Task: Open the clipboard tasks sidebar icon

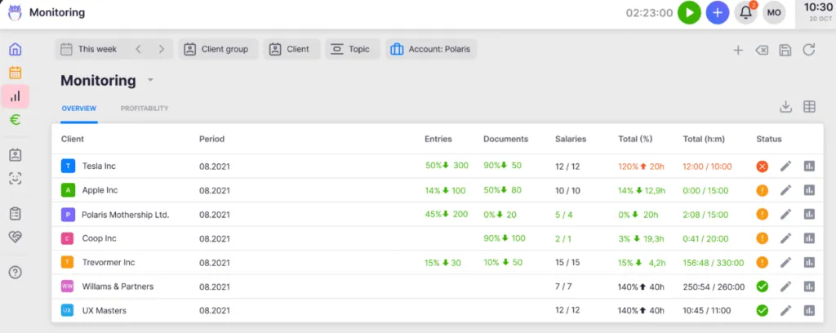Action: (x=16, y=214)
